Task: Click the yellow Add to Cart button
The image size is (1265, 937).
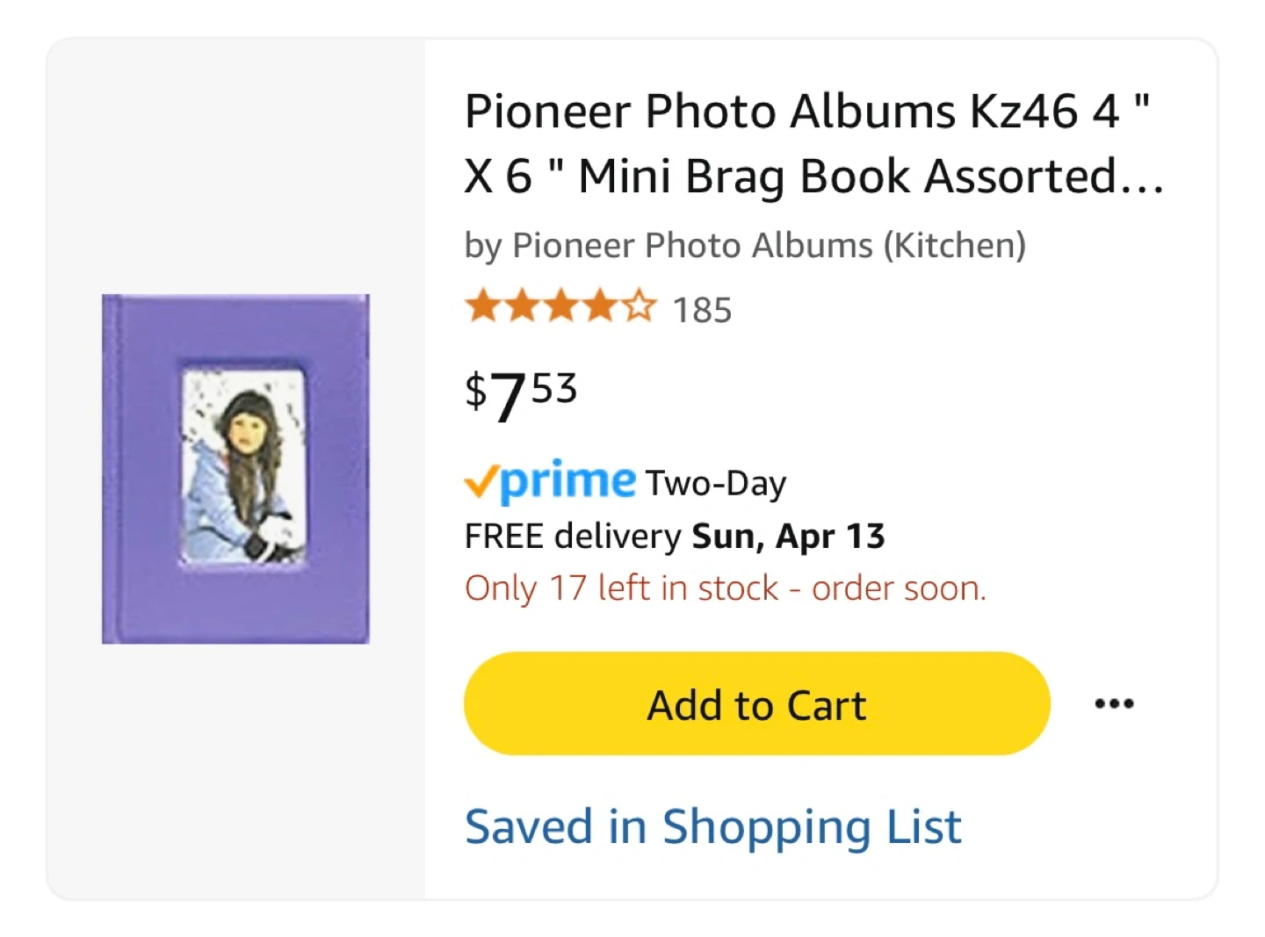Action: pos(756,703)
